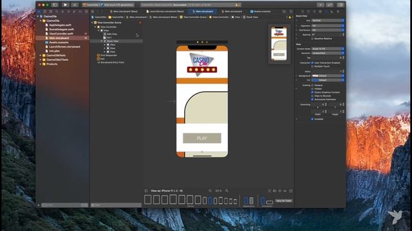Toggle Multiple Touch checkbox
This screenshot has height=231, width=412.
click(x=312, y=66)
